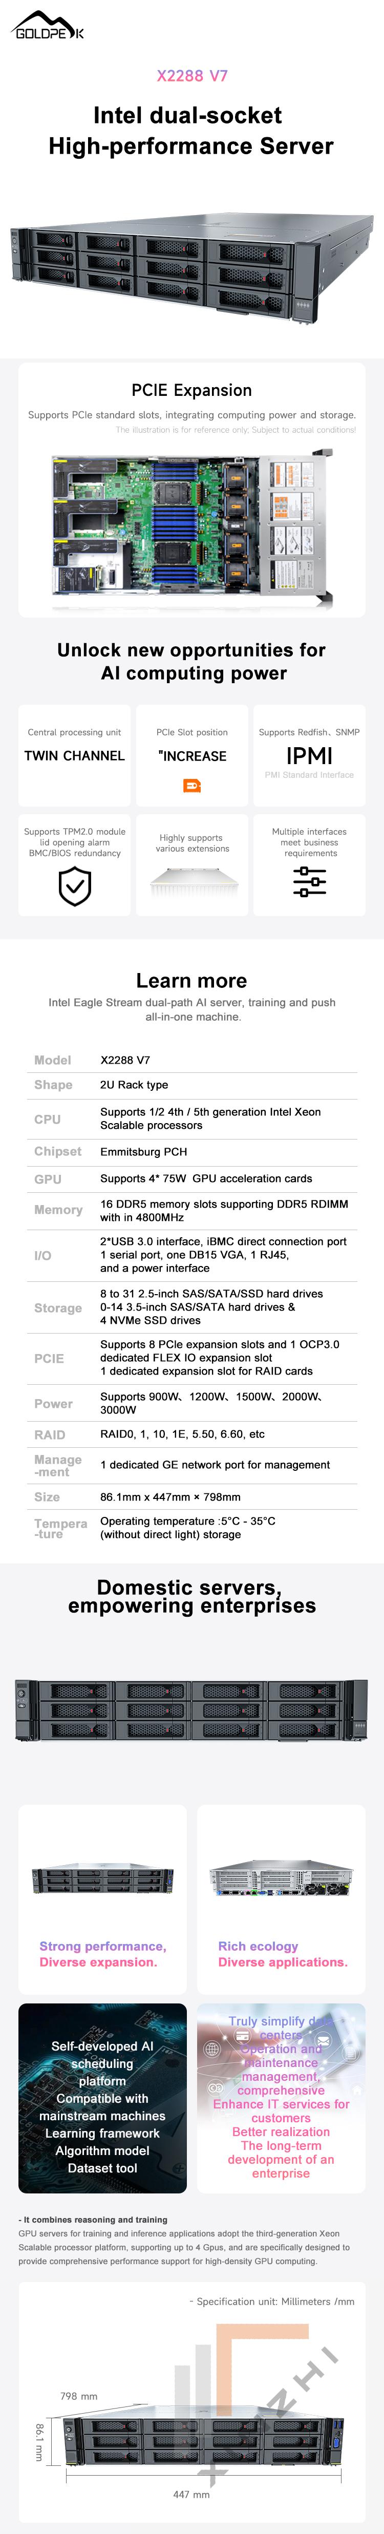This screenshot has height=2534, width=384.
Task: Click the orange PCIe slot icon
Action: (x=192, y=785)
